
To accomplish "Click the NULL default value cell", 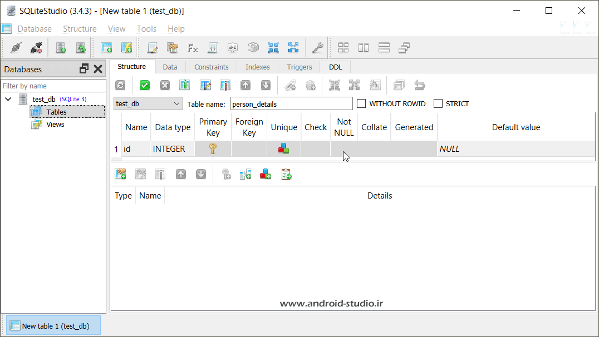I will point(515,149).
